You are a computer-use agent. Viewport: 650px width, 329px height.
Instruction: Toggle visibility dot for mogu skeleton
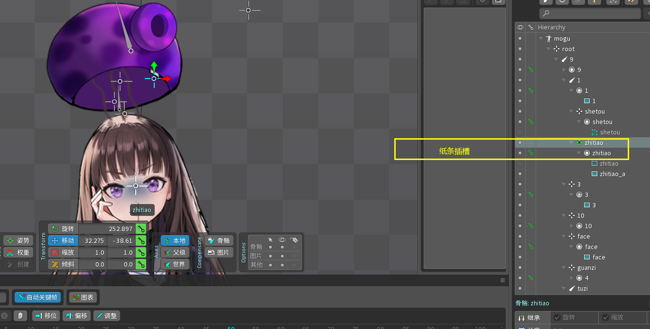[520, 38]
